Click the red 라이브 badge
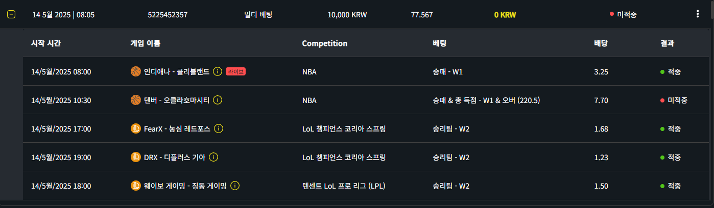 tap(236, 72)
